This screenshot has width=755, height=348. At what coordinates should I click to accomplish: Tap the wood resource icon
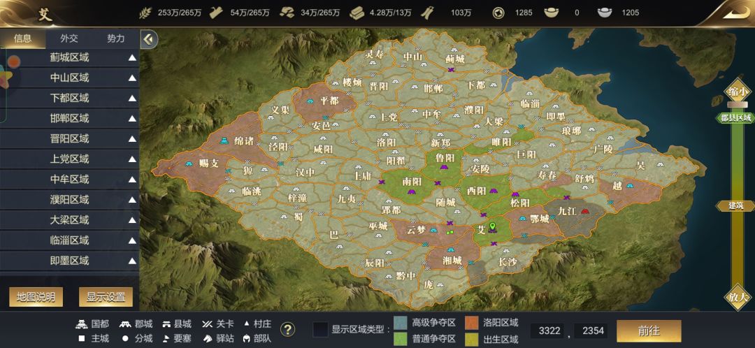pyautogui.click(x=217, y=13)
